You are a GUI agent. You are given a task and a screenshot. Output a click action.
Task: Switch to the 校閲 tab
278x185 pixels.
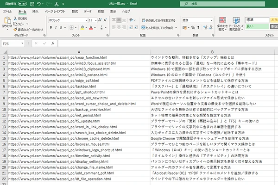pos(101,12)
